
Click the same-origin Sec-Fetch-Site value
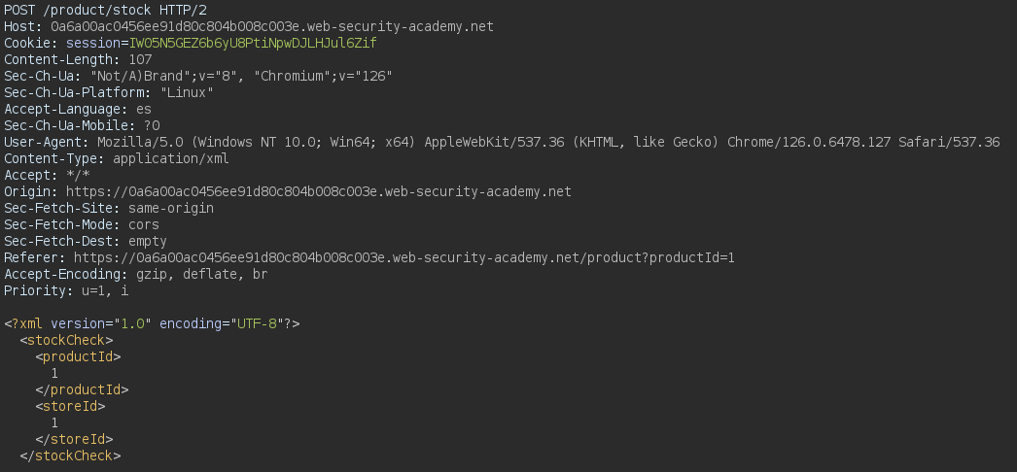pyautogui.click(x=171, y=208)
